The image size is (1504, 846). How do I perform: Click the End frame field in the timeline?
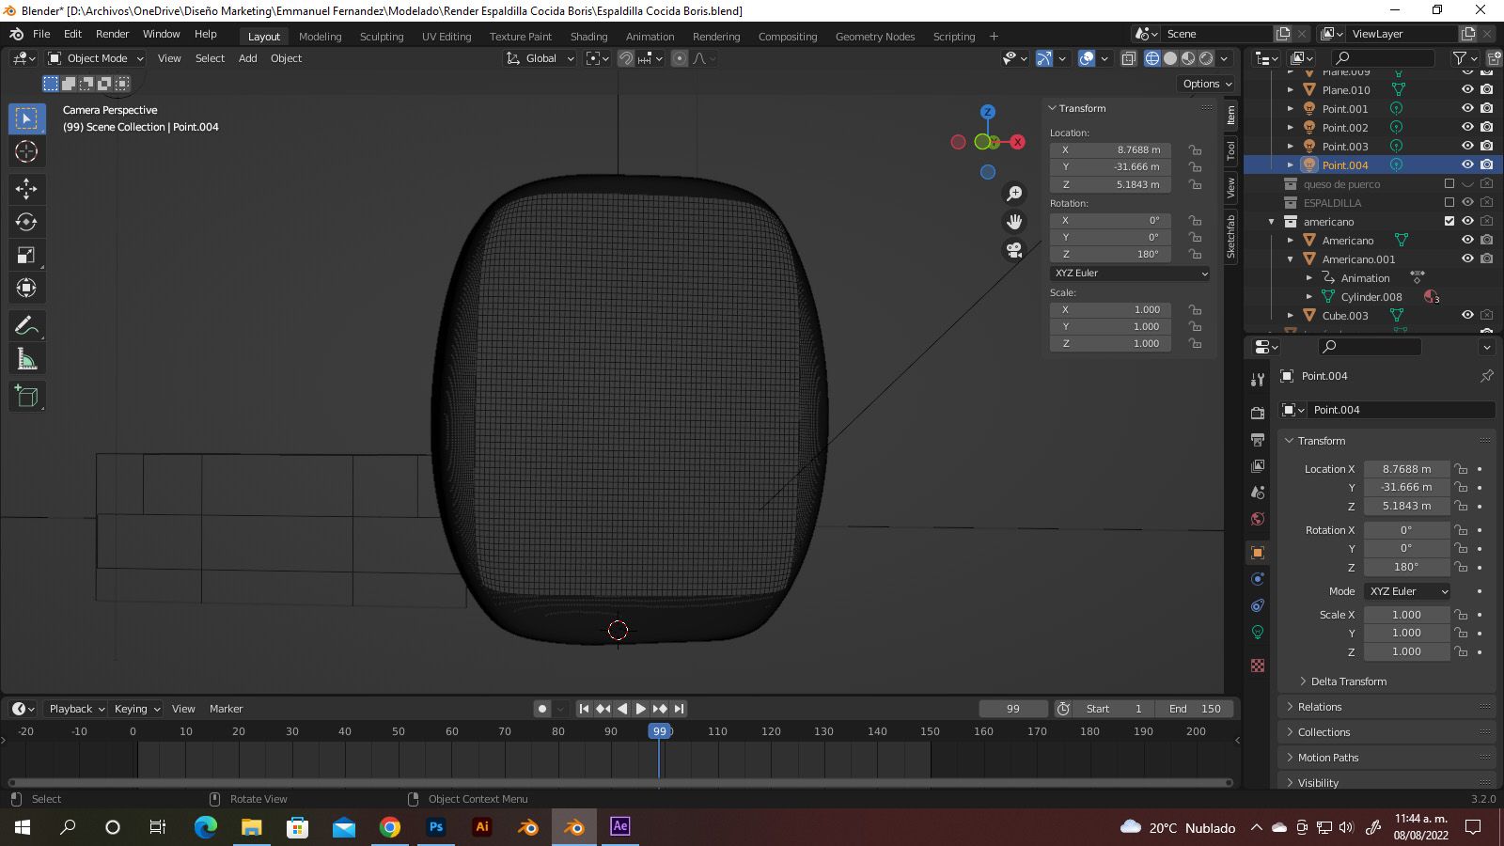click(1195, 709)
